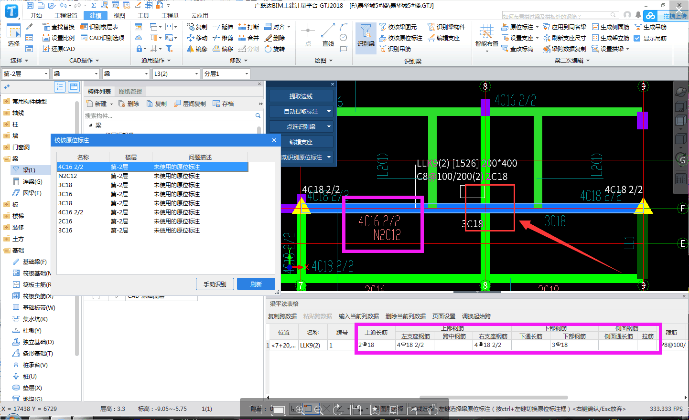
Task: Expand 自动提取标注 dropdown arrow
Action: tap(329, 111)
